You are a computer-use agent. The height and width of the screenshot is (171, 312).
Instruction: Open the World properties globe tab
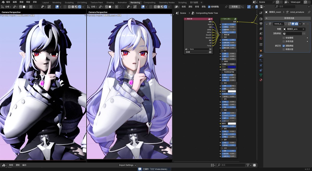[x=261, y=38]
